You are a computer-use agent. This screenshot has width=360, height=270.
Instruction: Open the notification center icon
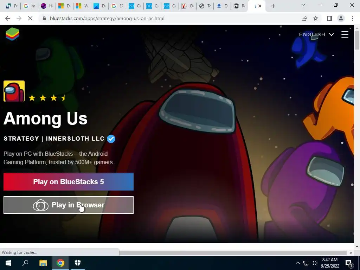pos(349,263)
